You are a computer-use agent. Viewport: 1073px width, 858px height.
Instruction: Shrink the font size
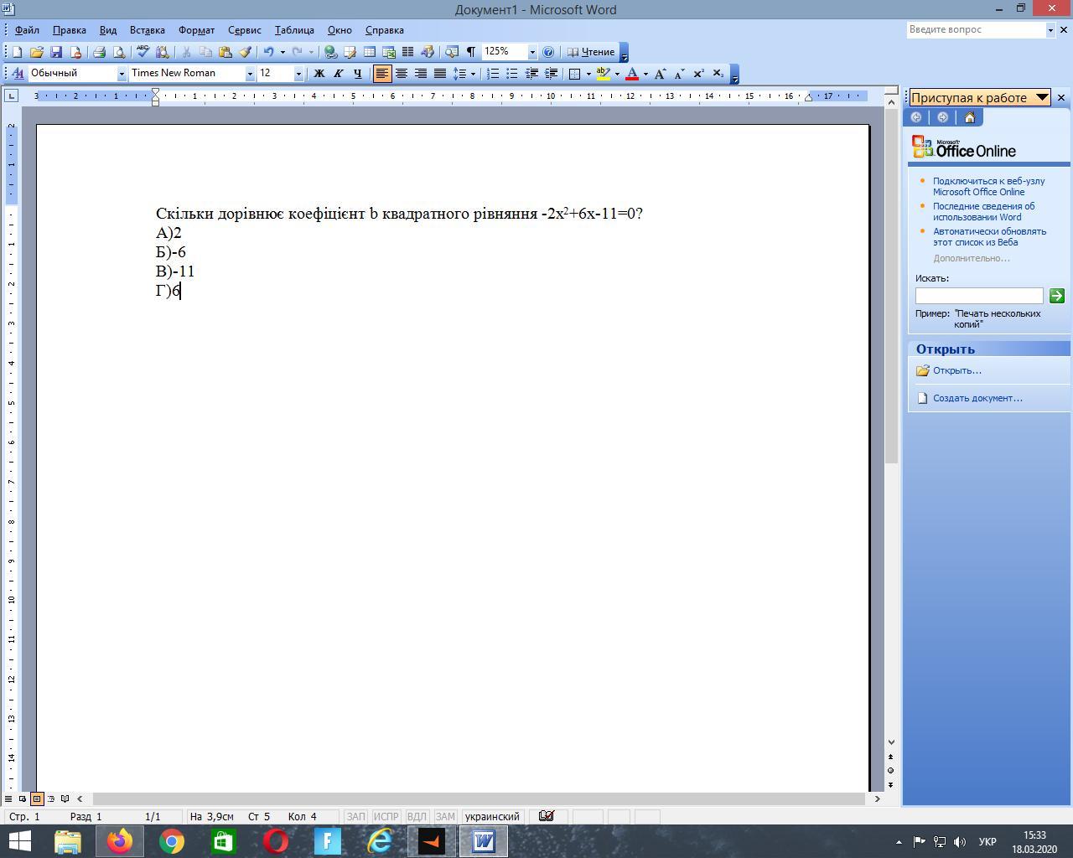(x=679, y=74)
